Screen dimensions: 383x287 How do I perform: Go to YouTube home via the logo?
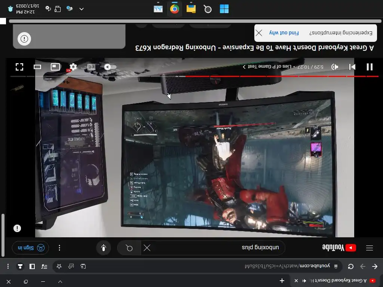339,248
